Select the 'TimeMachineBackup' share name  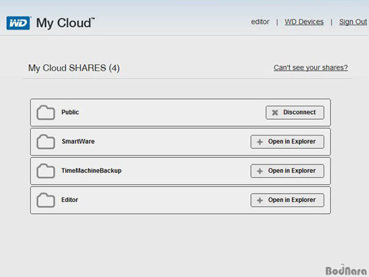pyautogui.click(x=91, y=171)
